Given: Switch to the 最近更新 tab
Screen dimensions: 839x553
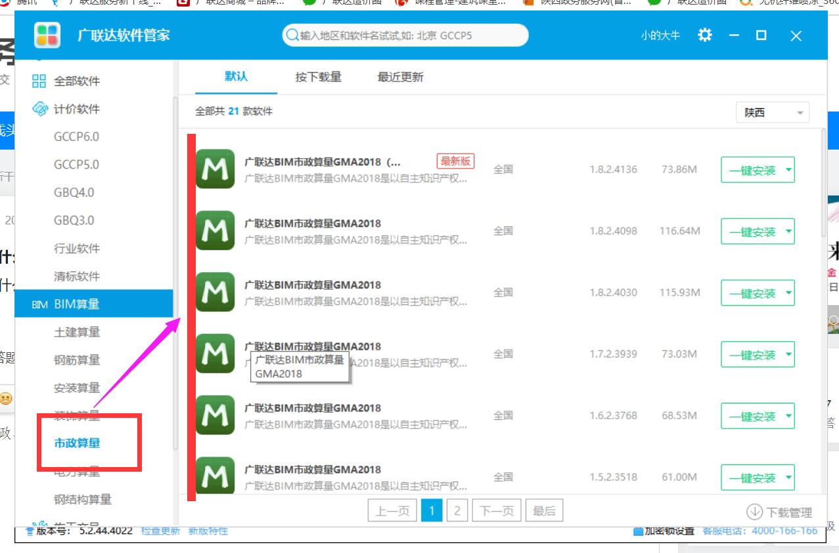Looking at the screenshot, I should tap(400, 77).
